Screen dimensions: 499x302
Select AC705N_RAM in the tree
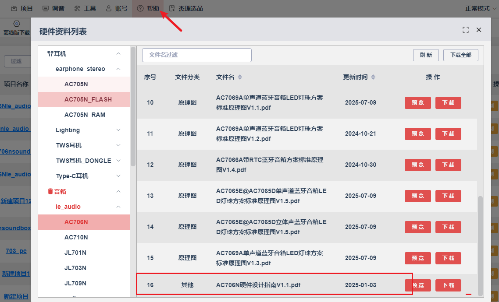84,115
